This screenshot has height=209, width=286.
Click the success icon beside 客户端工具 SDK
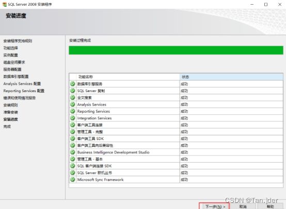[73, 138]
